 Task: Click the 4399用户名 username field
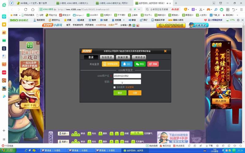(127, 76)
